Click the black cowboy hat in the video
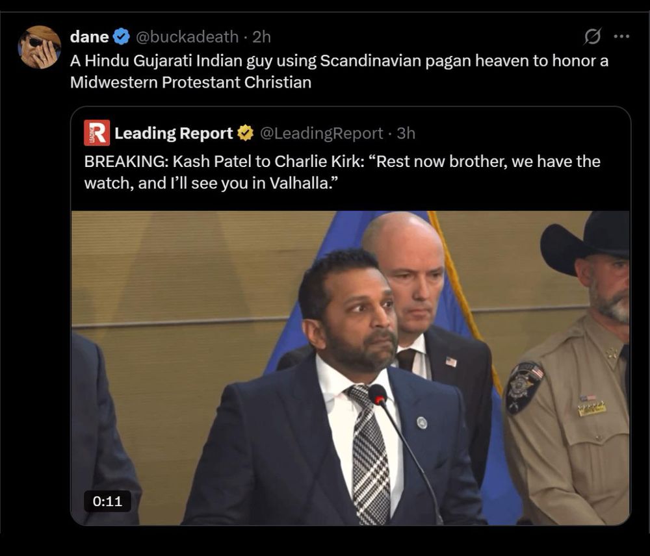The height and width of the screenshot is (556, 650). tap(586, 242)
